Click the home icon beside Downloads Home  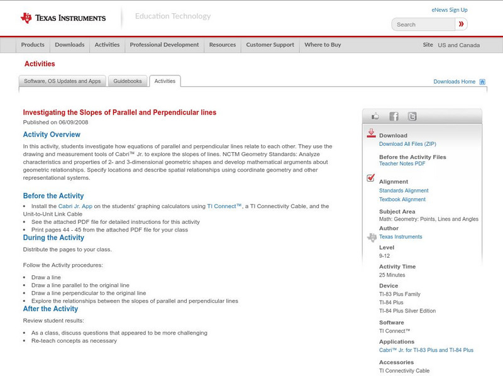482,82
